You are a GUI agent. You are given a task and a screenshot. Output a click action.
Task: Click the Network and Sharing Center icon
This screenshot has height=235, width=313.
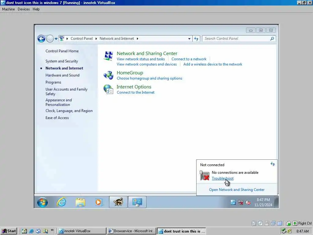point(109,56)
